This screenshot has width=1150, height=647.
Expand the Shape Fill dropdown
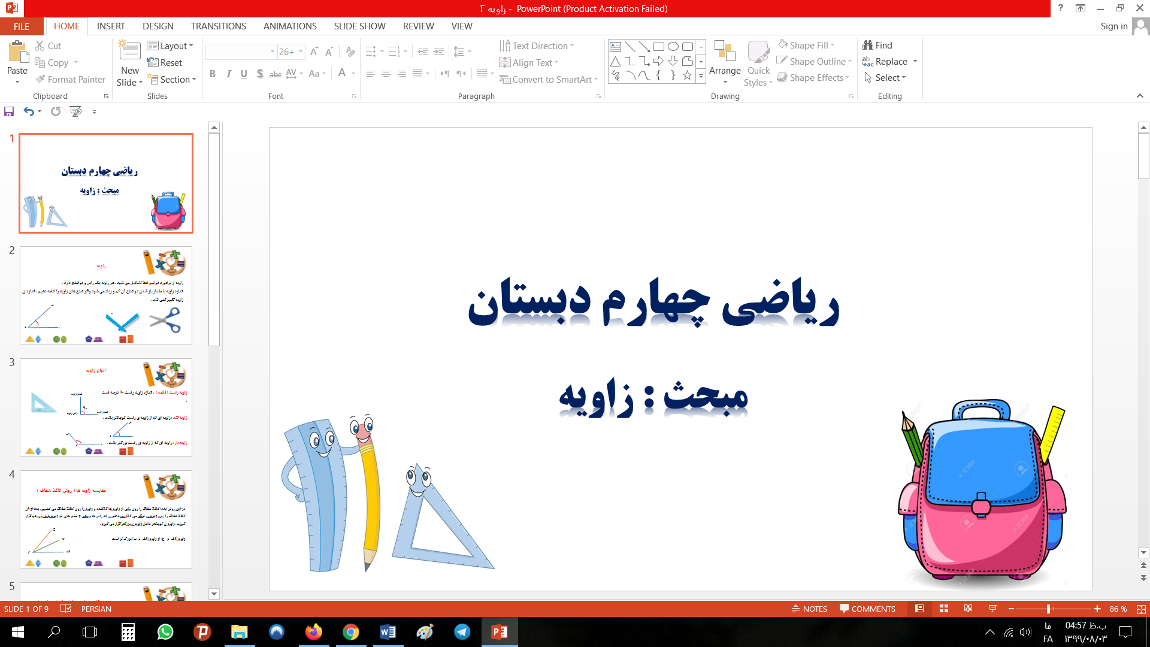point(833,45)
